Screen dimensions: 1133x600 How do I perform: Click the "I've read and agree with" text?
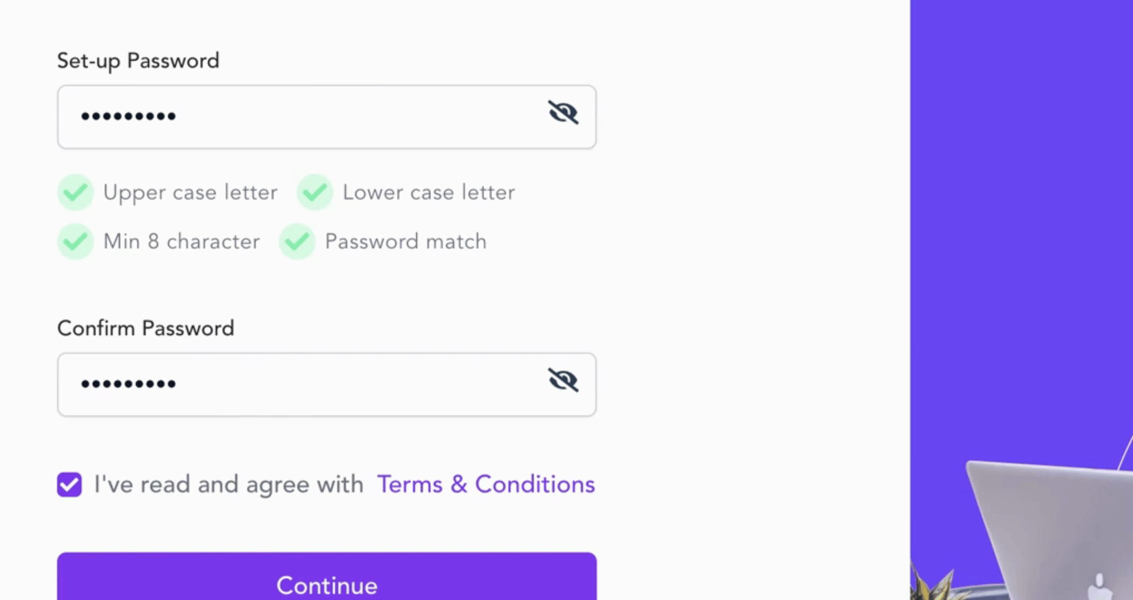pos(228,484)
